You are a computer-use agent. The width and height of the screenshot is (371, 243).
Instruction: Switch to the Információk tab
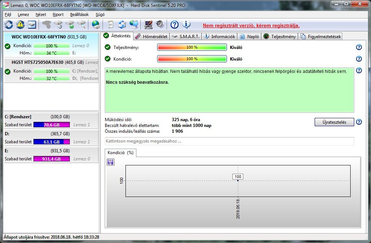[x=220, y=37]
